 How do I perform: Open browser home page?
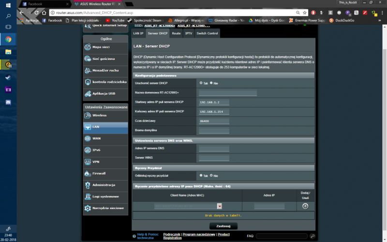(x=44, y=13)
